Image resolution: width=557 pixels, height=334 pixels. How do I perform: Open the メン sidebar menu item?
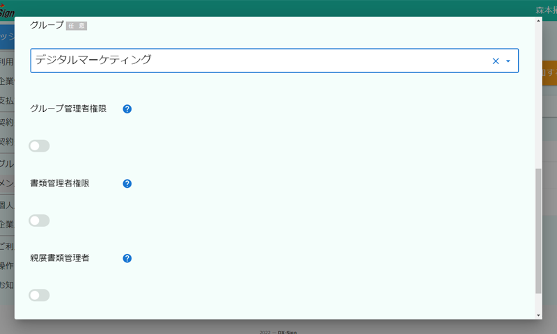7,184
